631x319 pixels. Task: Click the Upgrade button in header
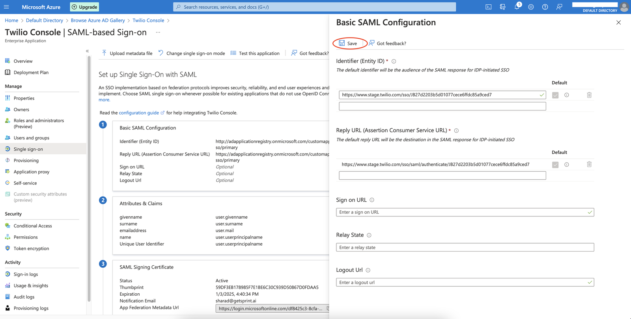point(84,7)
